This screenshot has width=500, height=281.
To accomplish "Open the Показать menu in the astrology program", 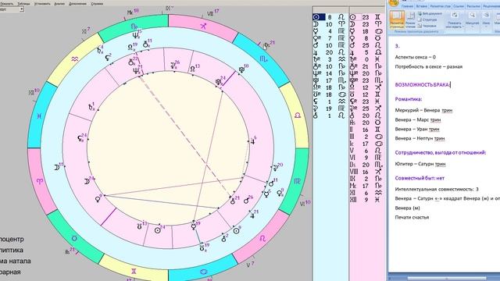I will click(x=7, y=3).
